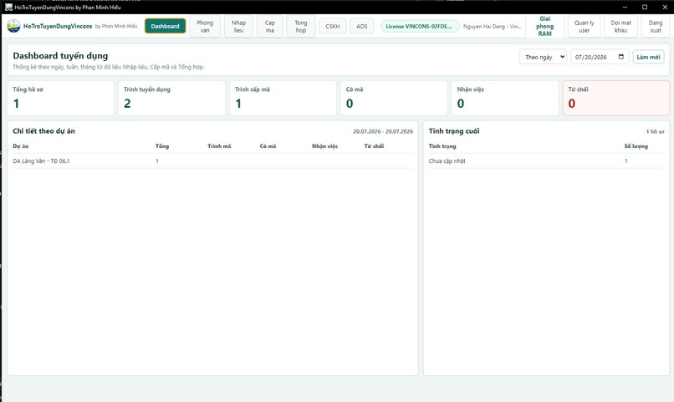Click the Trinh tuyen dung stat card
674x402 pixels.
[172, 98]
